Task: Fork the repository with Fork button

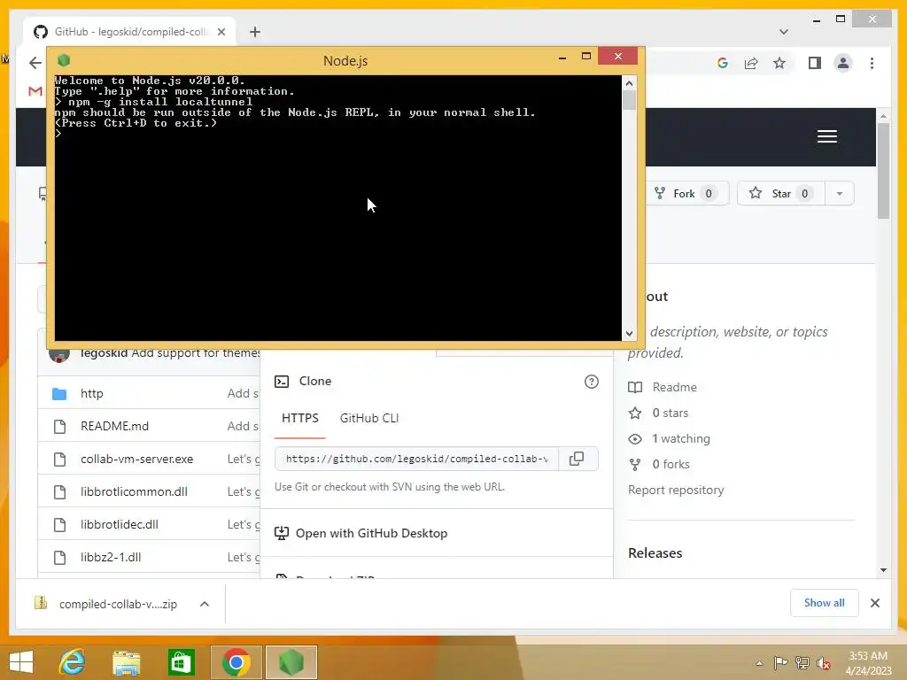Action: (x=686, y=193)
